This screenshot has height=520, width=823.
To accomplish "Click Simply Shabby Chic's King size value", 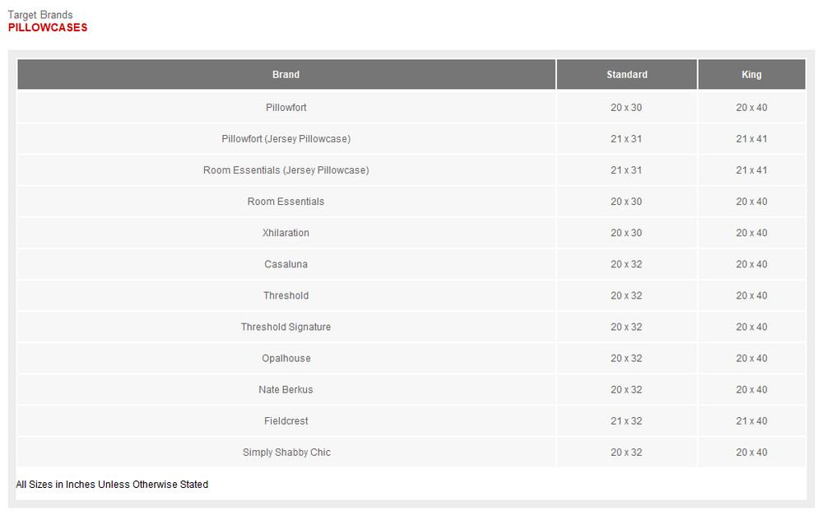I will pyautogui.click(x=751, y=452).
